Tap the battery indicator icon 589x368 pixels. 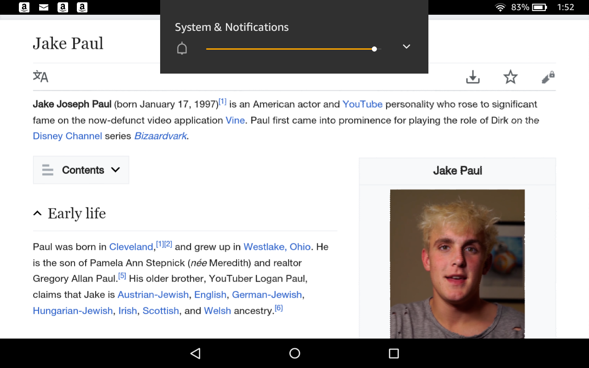click(539, 7)
